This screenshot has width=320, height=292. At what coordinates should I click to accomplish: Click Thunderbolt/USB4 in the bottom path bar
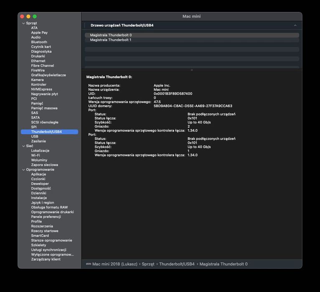coord(177,264)
